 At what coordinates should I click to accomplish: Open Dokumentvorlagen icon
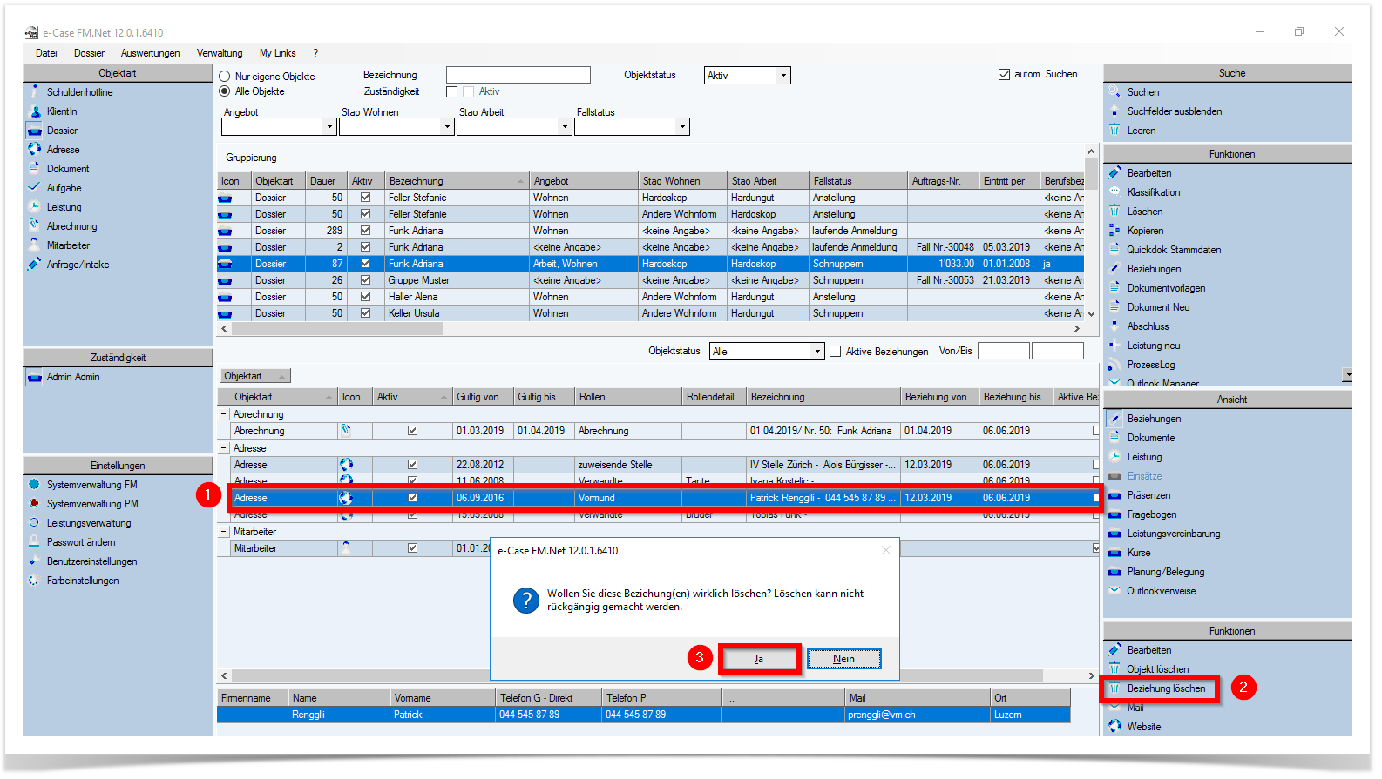[x=1114, y=288]
